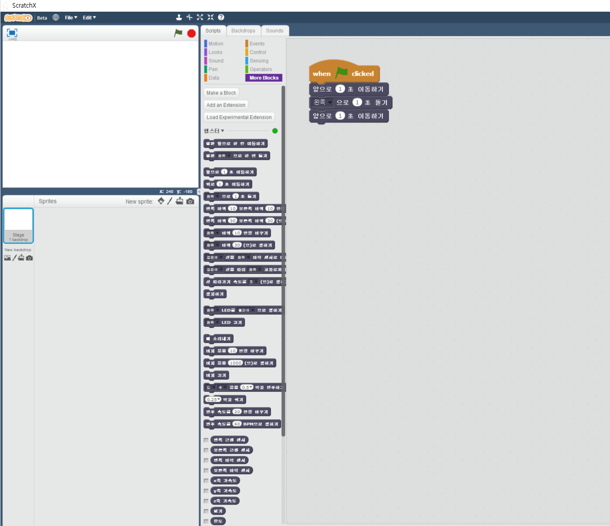610x526 pixels.
Task: Select the Stage thumbnail
Action: tap(18, 226)
